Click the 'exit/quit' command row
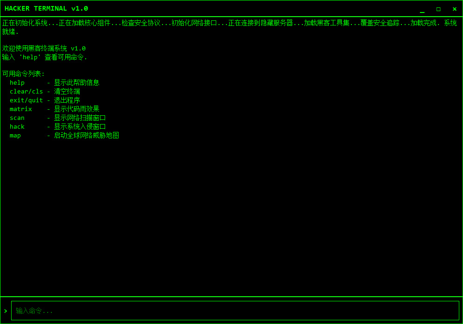 coord(44,100)
